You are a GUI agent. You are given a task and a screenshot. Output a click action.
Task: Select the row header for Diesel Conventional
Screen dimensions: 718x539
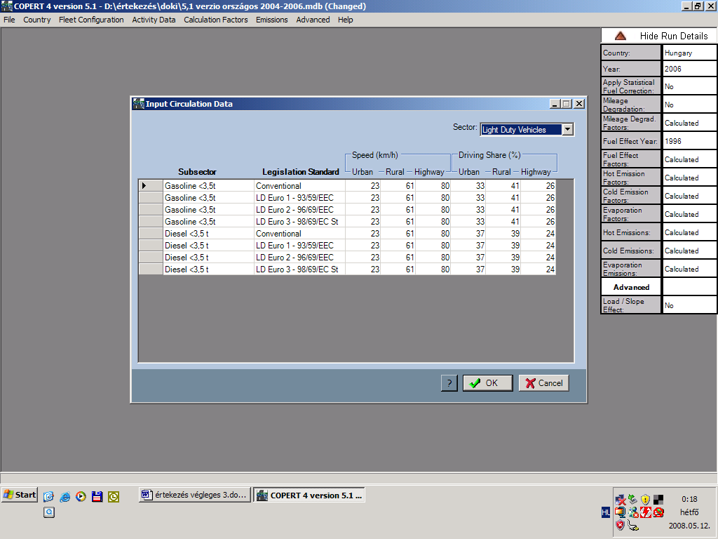pos(151,233)
